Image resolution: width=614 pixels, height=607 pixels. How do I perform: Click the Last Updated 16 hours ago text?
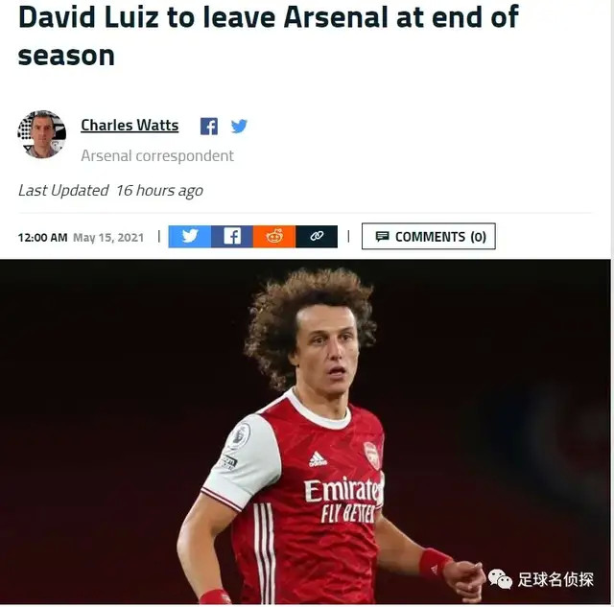pos(110,191)
